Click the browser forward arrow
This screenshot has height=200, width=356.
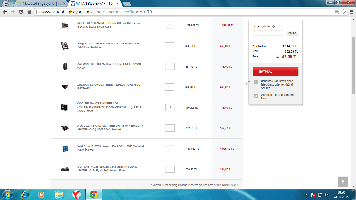pos(13,12)
